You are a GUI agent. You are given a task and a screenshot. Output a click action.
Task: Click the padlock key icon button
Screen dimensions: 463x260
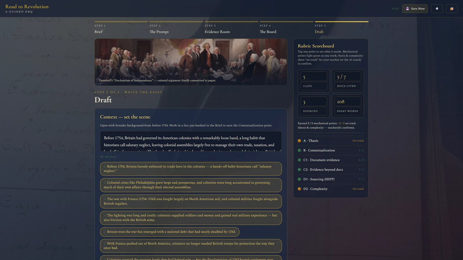[452, 9]
